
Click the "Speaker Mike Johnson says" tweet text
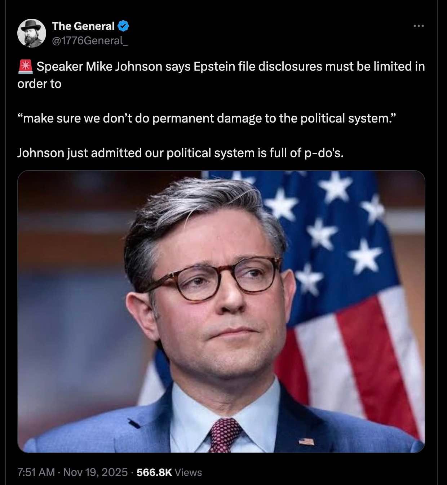(x=114, y=67)
